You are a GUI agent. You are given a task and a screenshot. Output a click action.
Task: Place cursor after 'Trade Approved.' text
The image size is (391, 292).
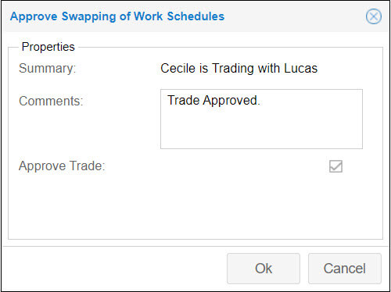point(260,101)
